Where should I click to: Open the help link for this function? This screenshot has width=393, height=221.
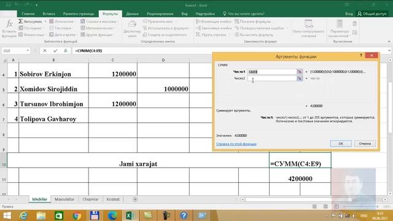point(236,144)
